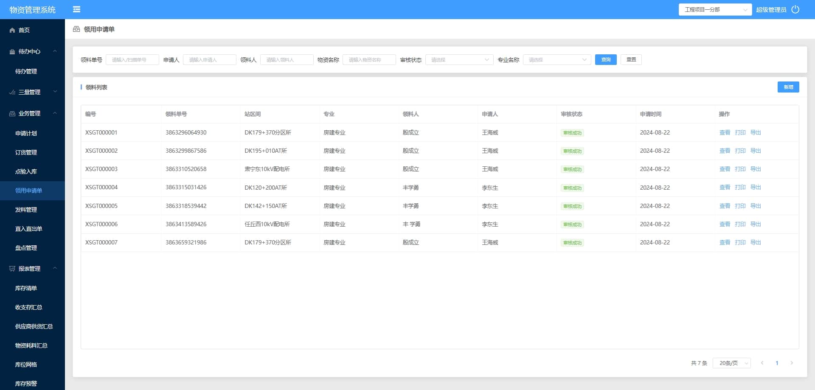The width and height of the screenshot is (815, 390).
Task: Click 查看 for row XSGT000001
Action: (725, 132)
